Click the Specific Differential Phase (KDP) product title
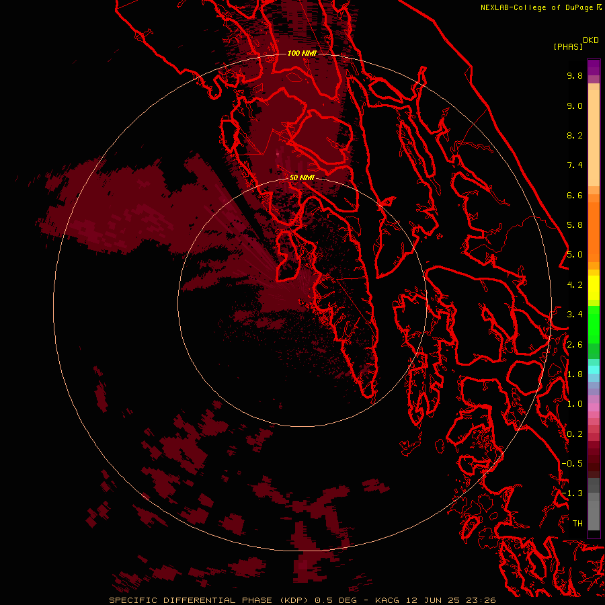The image size is (605, 605). 209,600
